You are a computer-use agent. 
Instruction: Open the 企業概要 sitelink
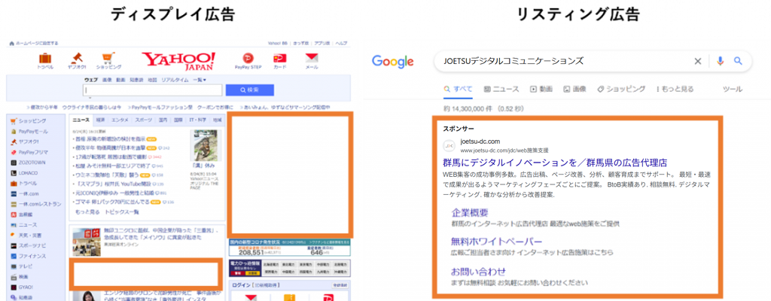(x=470, y=213)
